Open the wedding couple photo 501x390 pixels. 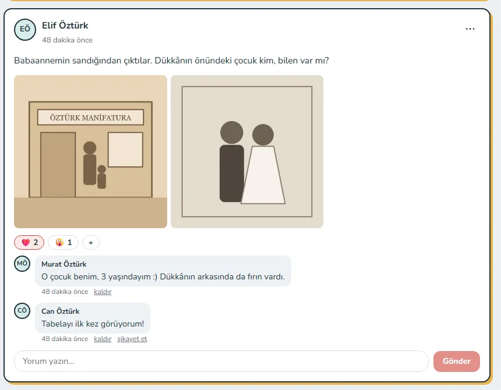tap(247, 151)
